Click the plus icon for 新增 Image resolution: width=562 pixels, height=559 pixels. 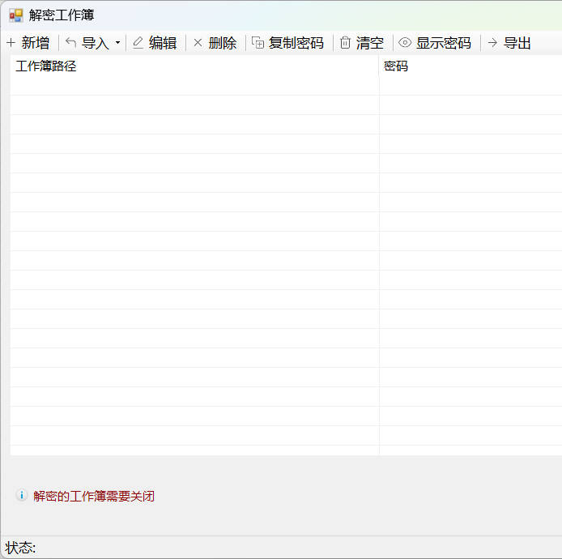[x=11, y=43]
